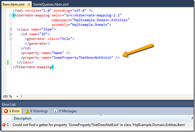This screenshot has width=195, height=132.
Task: Select the 'Could not find a getter' error row
Action: pyautogui.click(x=98, y=125)
